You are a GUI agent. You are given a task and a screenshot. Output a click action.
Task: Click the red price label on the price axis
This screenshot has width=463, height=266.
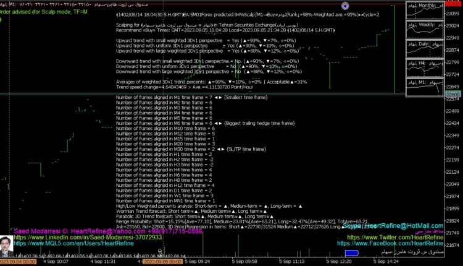pyautogui.click(x=453, y=4)
